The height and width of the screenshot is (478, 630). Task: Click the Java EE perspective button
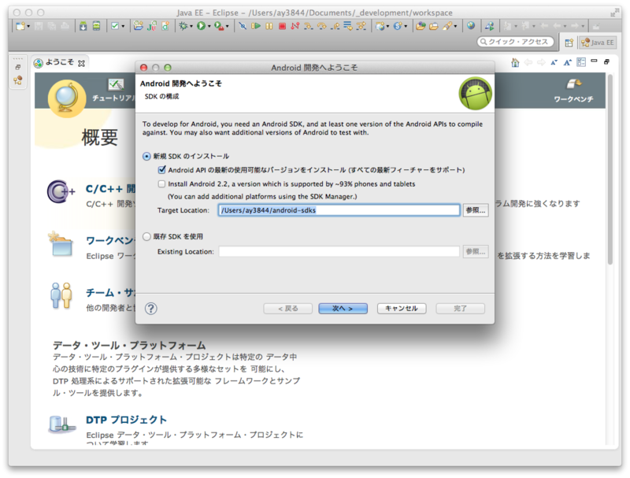coord(596,42)
